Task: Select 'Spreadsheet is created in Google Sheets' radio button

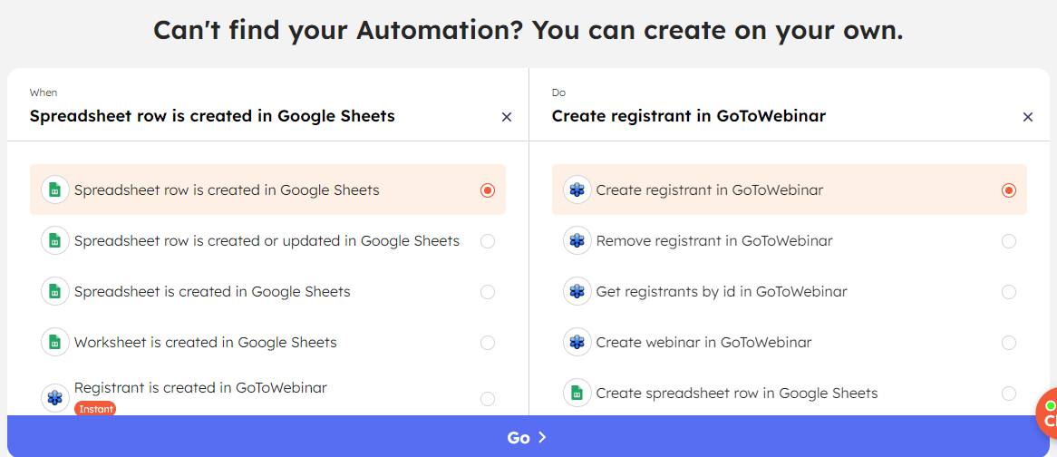Action: click(x=488, y=292)
